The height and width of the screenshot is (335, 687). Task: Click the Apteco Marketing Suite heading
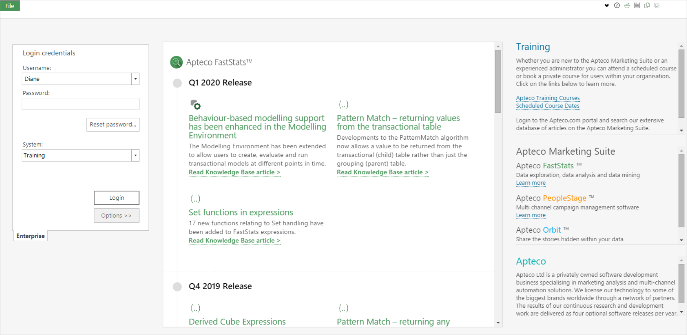tap(566, 152)
